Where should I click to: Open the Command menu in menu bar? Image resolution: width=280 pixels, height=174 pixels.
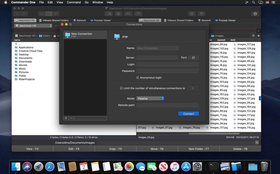tap(74, 2)
